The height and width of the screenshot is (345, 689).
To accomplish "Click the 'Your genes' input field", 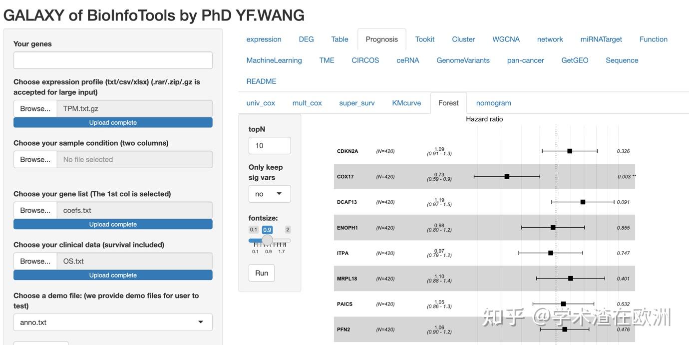I will 112,60.
